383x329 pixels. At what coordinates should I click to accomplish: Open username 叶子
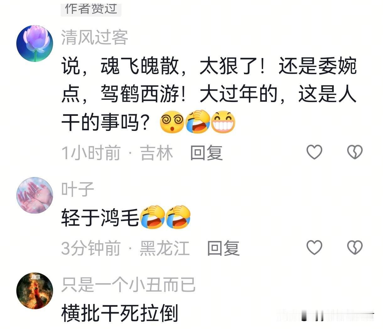[78, 189]
